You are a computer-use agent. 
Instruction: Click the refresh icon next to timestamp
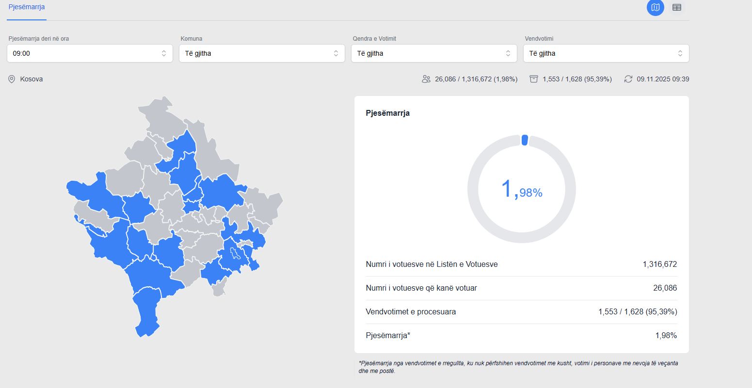click(628, 79)
